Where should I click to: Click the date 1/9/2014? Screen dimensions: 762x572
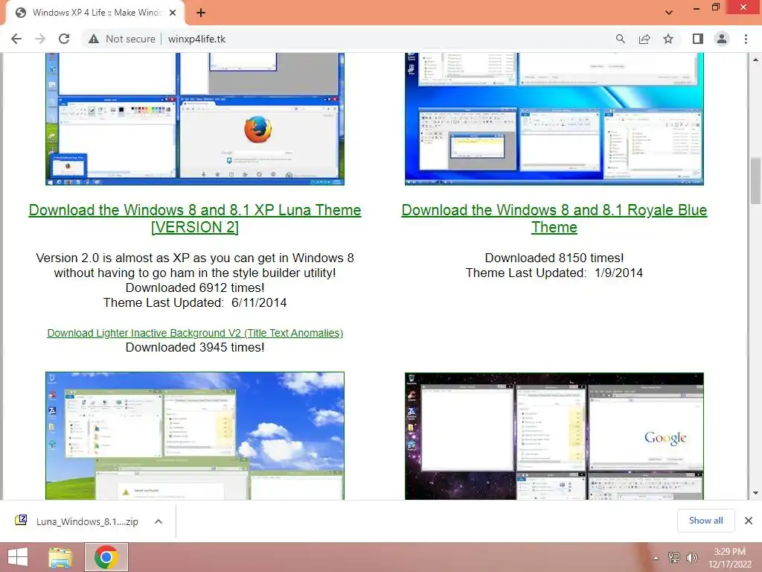(x=618, y=273)
